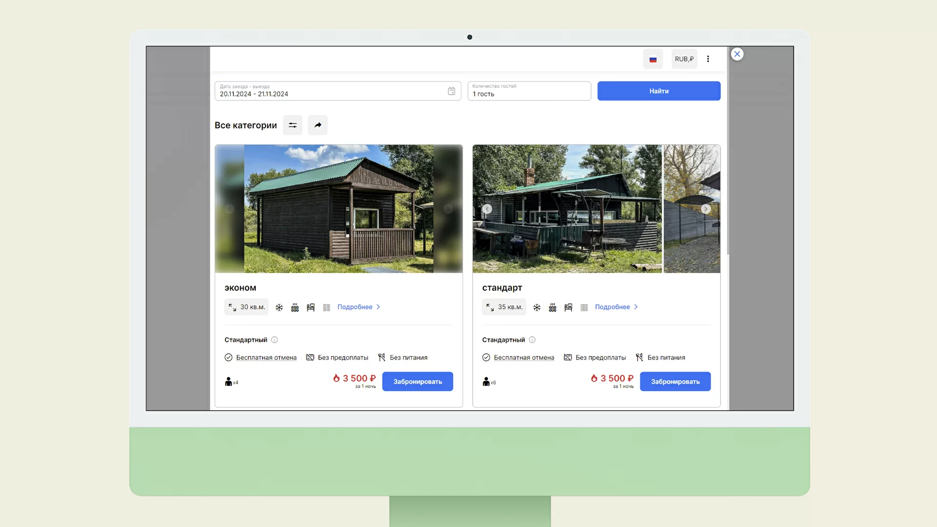937x527 pixels.
Task: Click the share arrow icon
Action: (318, 125)
